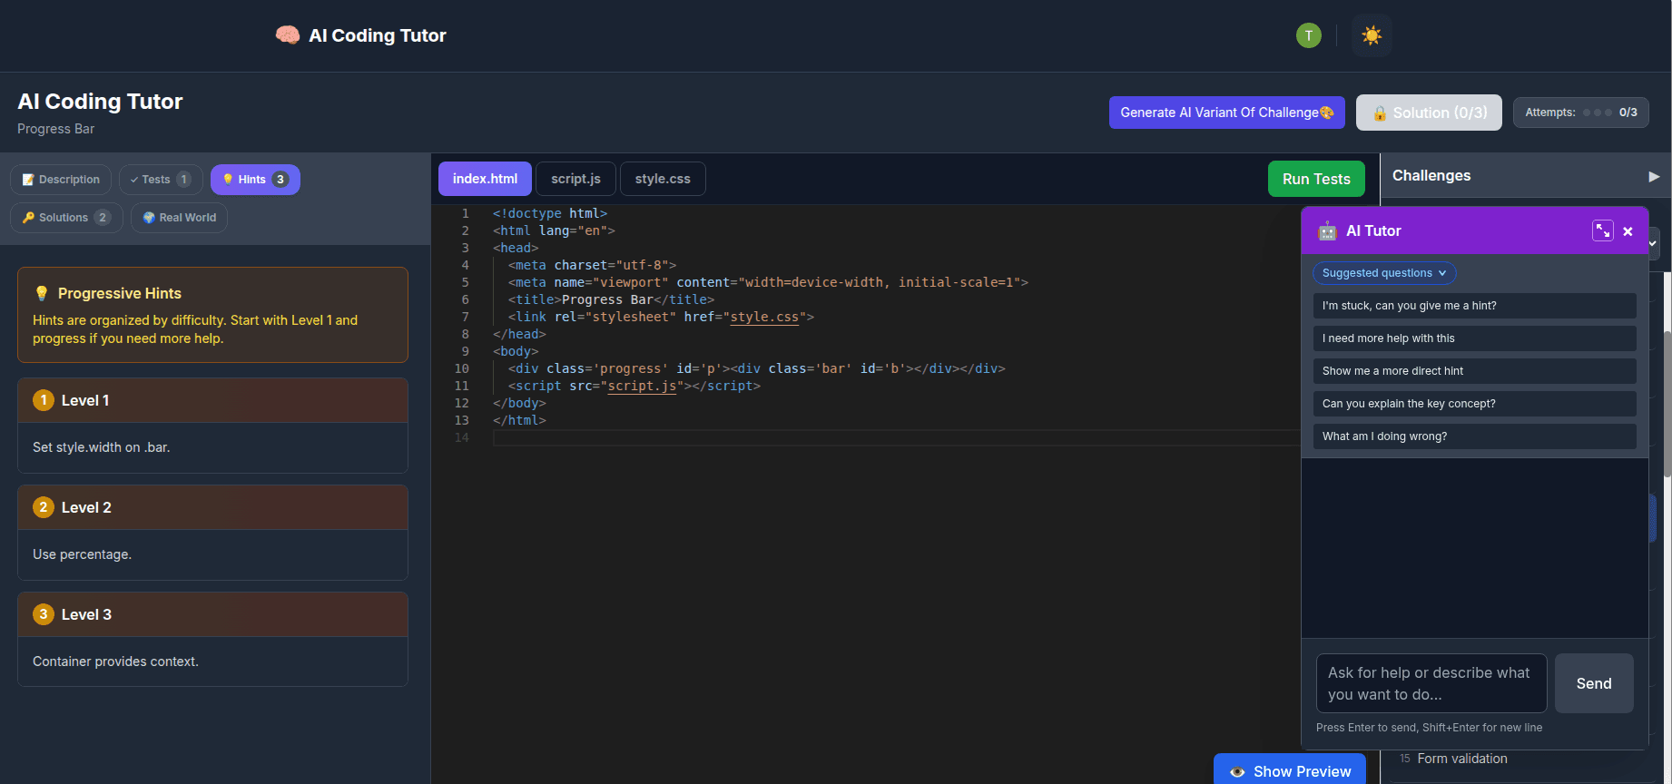Viewport: 1672px width, 784px height.
Task: Click the Level 1 hint header
Action: [x=212, y=400]
